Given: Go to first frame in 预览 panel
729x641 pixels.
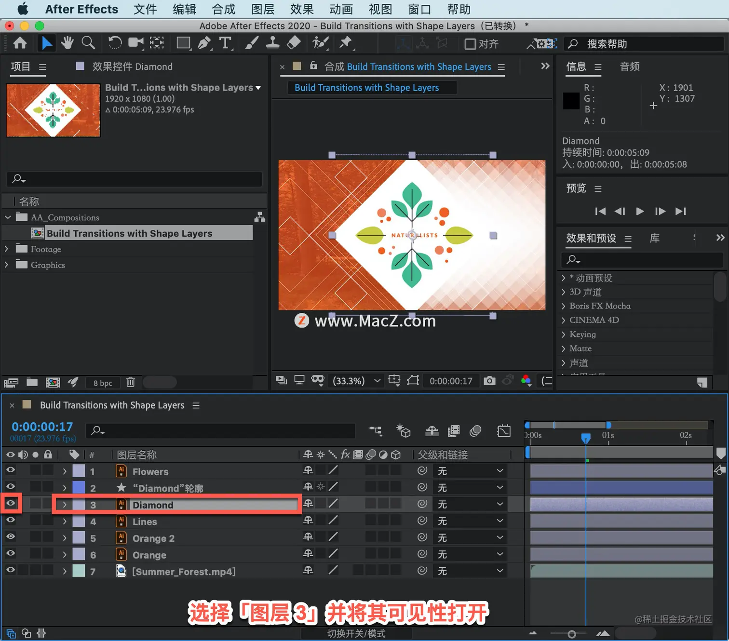Looking at the screenshot, I should (x=600, y=211).
